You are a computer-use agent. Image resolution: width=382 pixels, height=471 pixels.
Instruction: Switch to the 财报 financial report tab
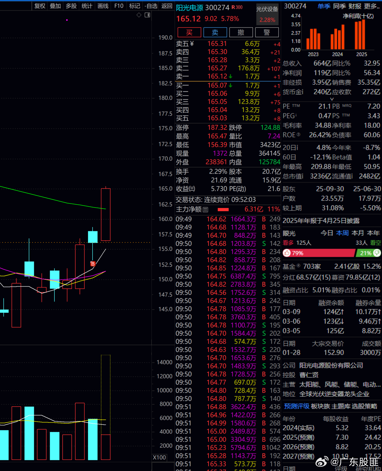(355, 6)
